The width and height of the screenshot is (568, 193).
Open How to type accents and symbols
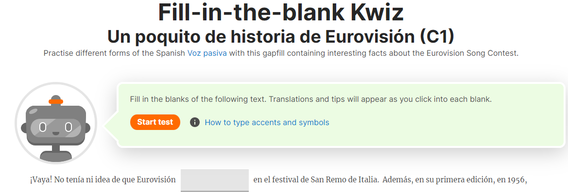click(x=267, y=123)
